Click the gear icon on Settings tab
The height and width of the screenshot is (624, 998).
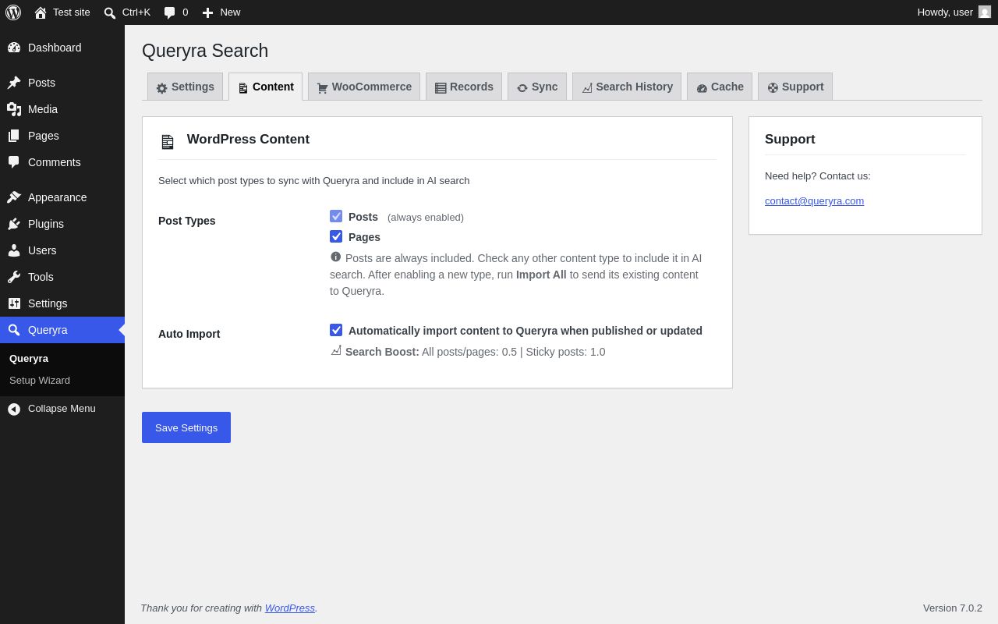[162, 88]
